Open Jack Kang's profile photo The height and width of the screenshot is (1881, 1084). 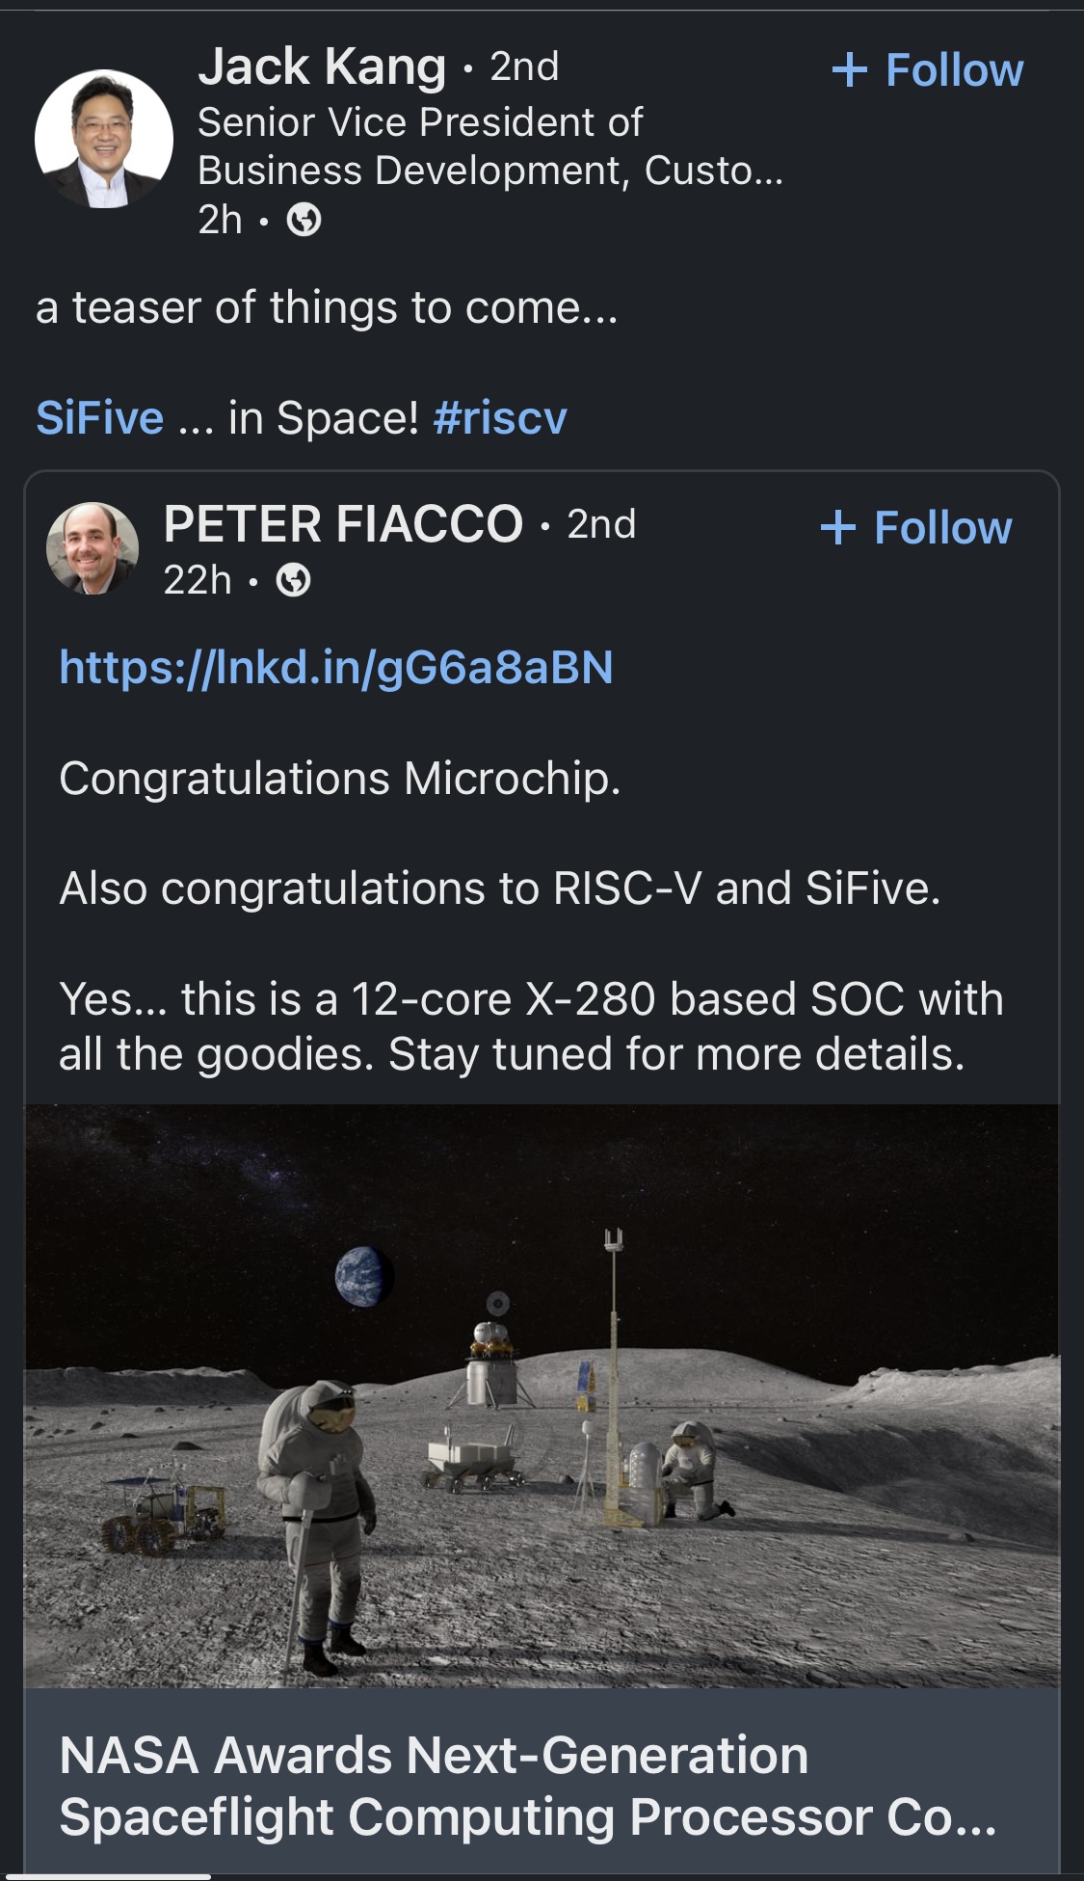pos(104,140)
